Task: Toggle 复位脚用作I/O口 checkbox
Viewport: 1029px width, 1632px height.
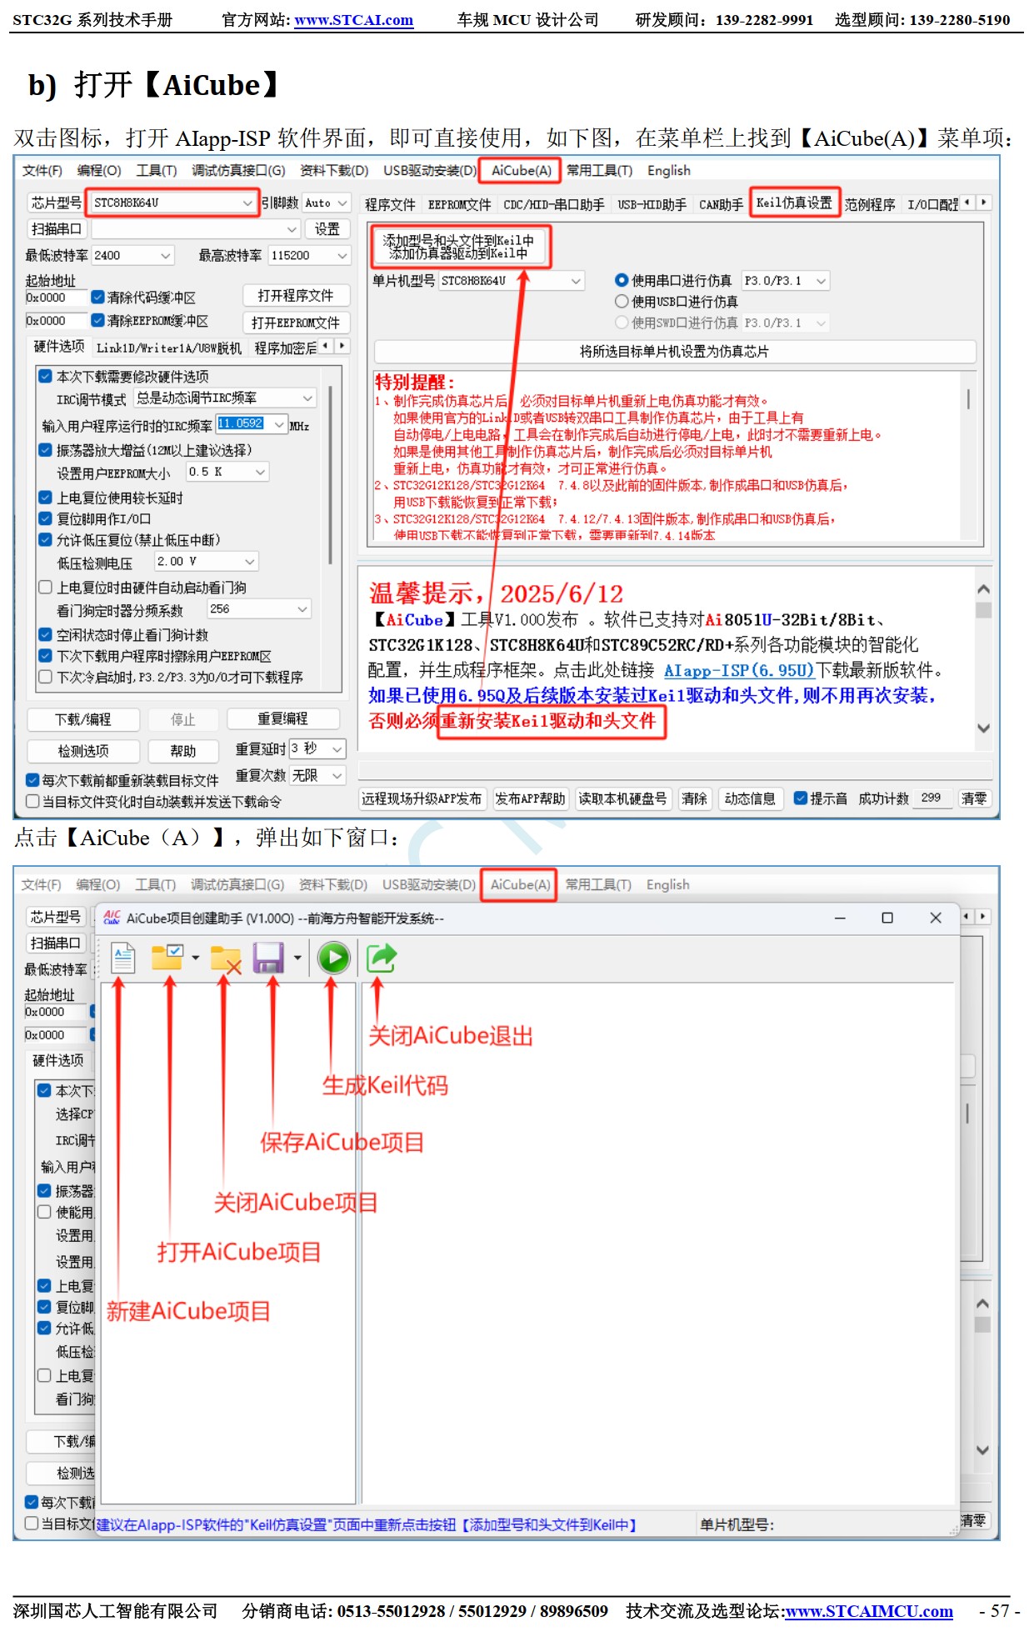Action: click(x=46, y=518)
